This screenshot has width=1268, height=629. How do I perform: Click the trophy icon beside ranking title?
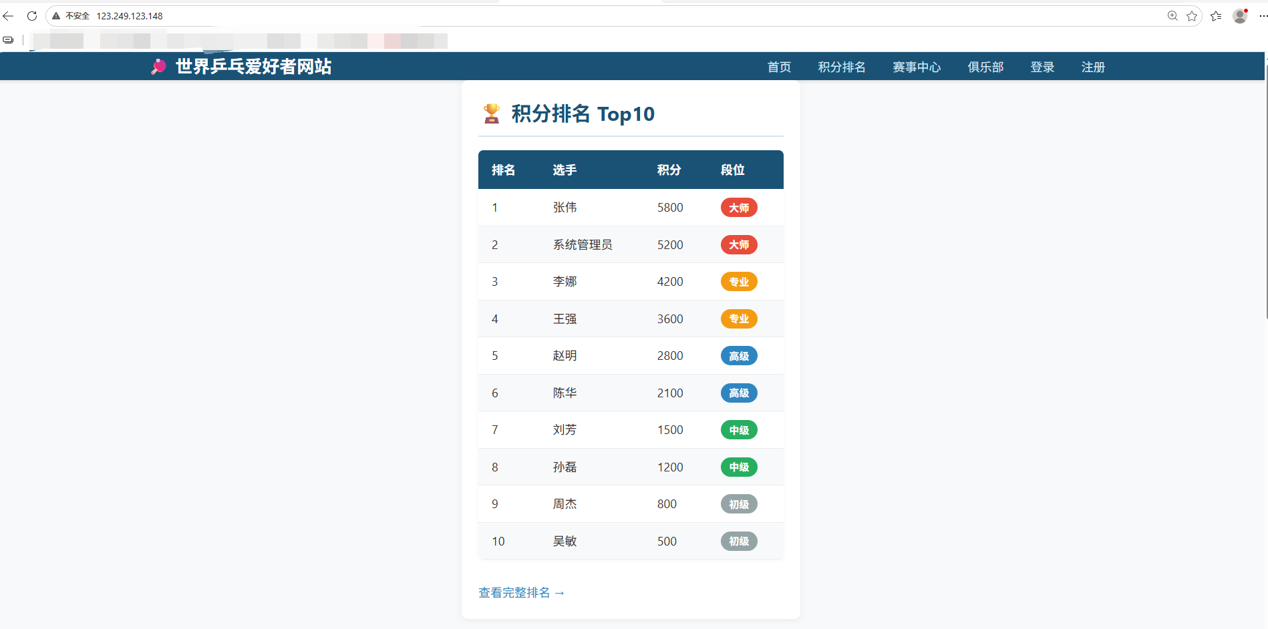pyautogui.click(x=492, y=114)
